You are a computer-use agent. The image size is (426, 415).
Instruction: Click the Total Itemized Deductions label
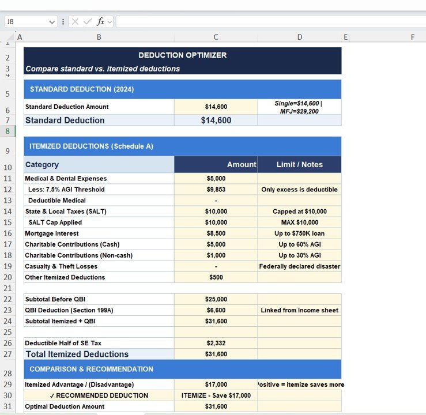click(99, 354)
